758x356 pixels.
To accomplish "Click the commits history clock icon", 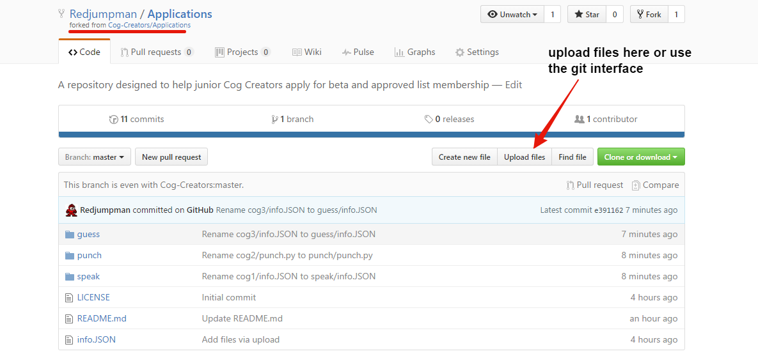I will 114,120.
